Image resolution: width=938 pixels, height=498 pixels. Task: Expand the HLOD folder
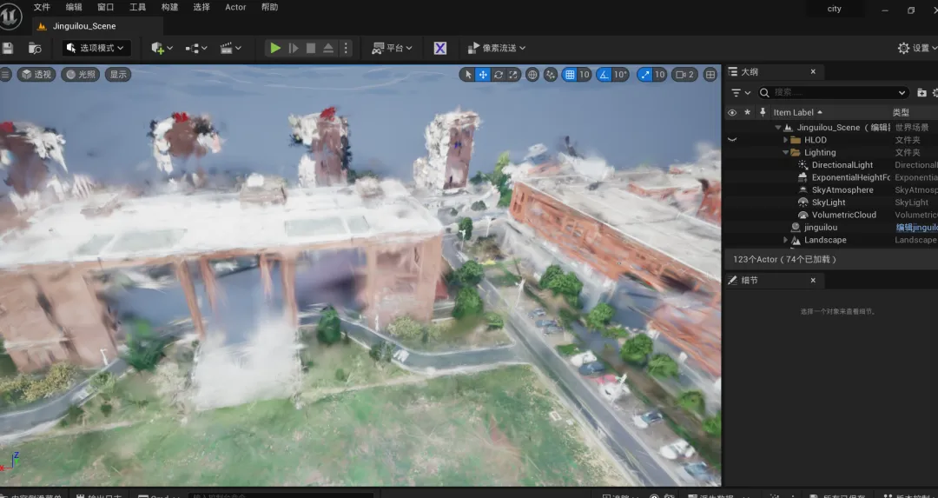(785, 140)
